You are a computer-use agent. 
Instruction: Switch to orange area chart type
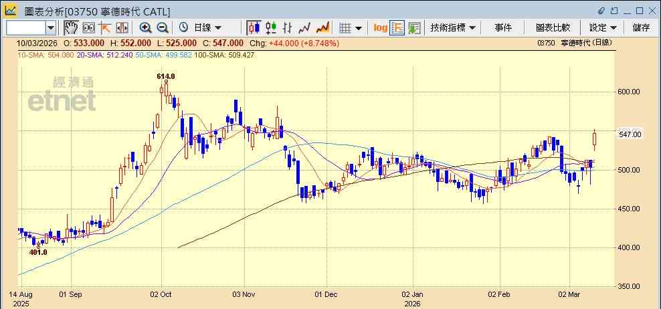coord(322,28)
